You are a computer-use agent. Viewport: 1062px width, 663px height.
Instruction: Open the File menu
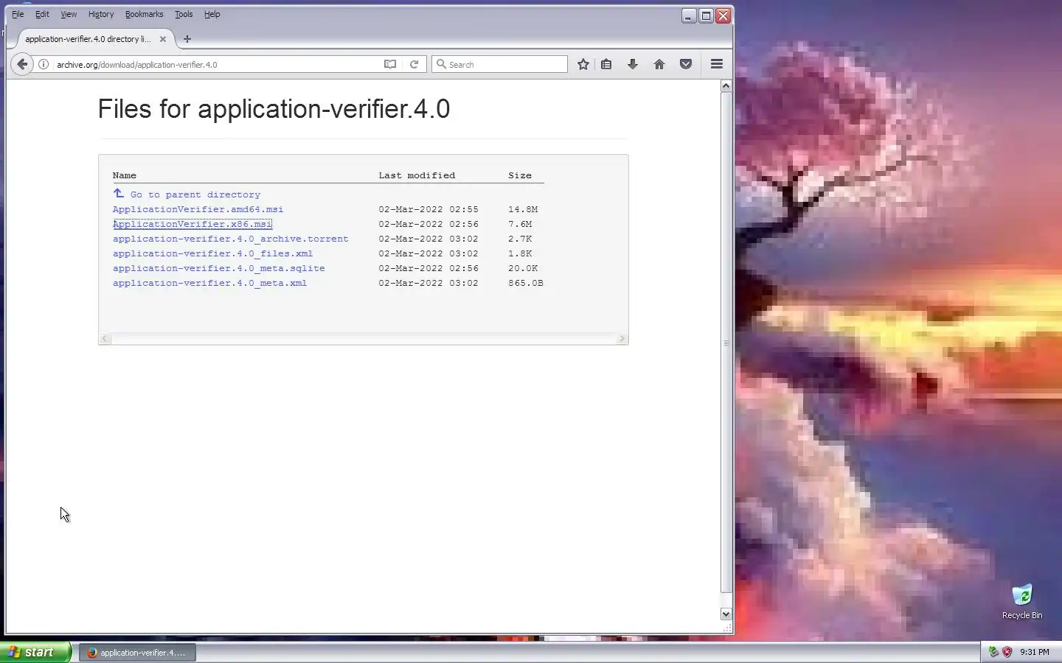click(18, 14)
